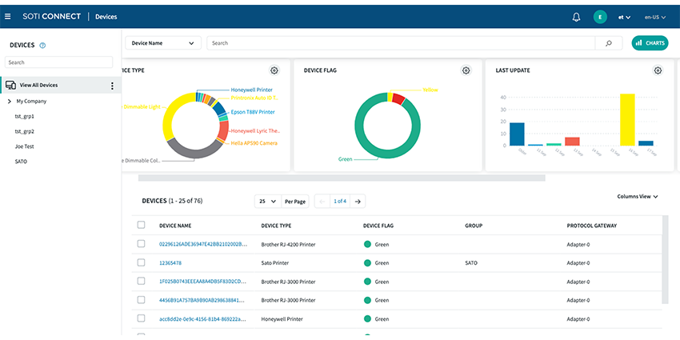Click Sato Printer device type cell
Screen dimensions: 680x340
click(x=275, y=263)
